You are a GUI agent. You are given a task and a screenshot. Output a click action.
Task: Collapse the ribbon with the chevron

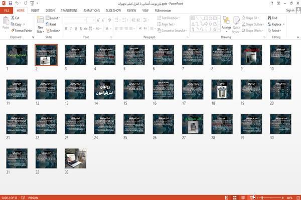click(298, 37)
